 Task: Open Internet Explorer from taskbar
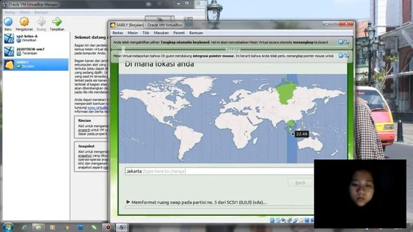[25, 227]
